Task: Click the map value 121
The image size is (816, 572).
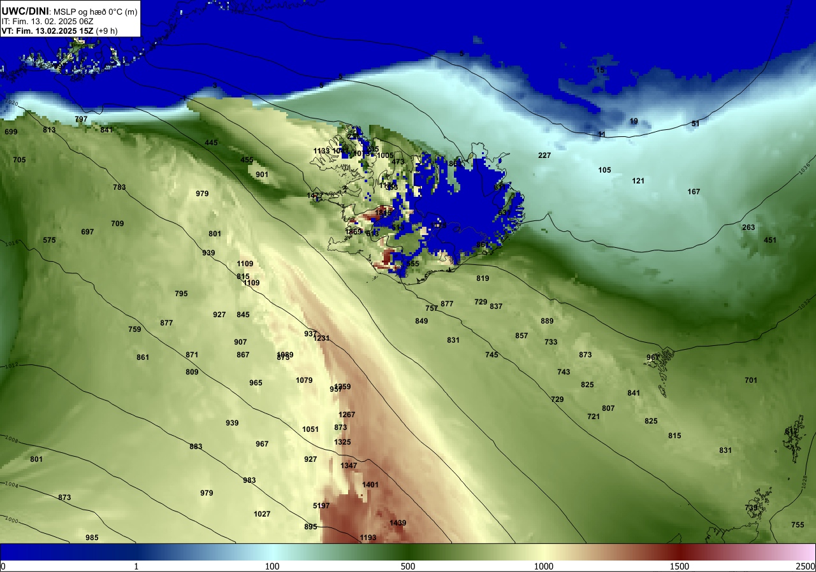Action: (638, 181)
